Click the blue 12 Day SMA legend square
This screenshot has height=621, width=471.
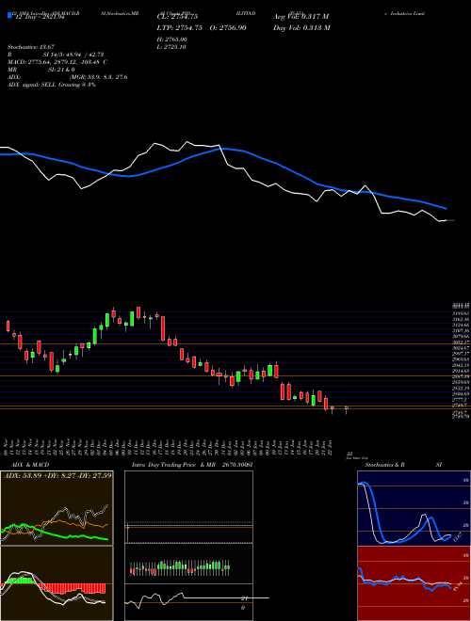coord(10,15)
